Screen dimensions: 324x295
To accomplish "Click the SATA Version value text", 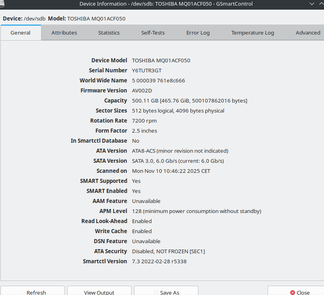I will (x=177, y=161).
